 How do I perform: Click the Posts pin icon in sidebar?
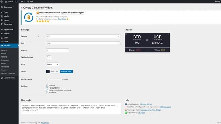point(2,12)
